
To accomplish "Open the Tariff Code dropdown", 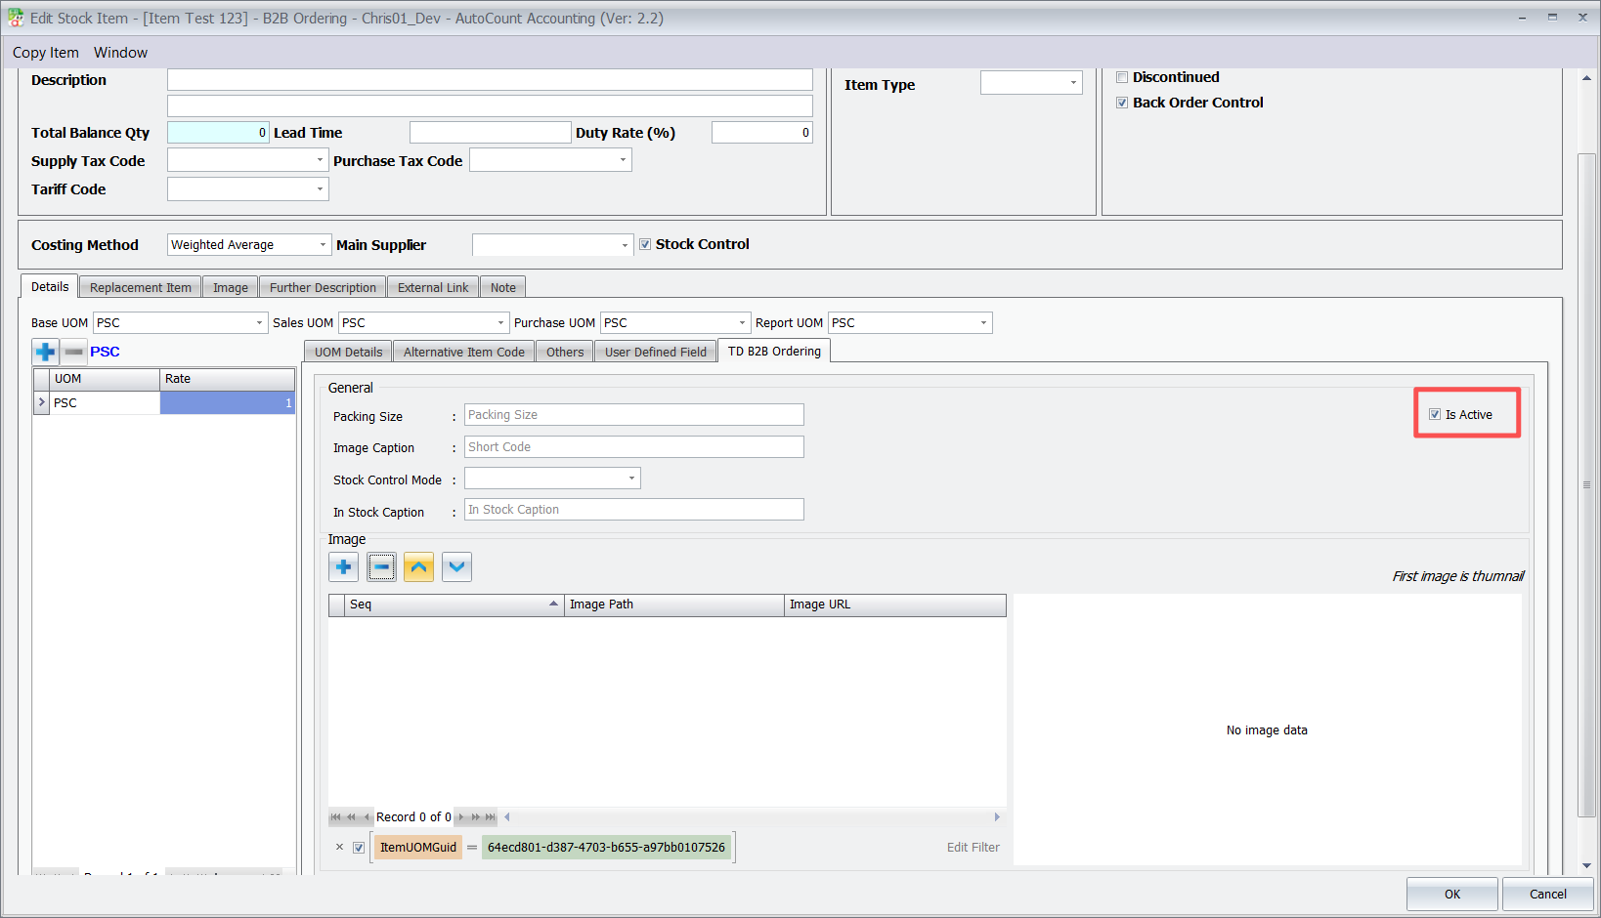I will tap(320, 188).
